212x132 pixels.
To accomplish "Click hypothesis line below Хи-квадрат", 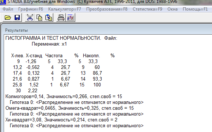I will (76, 126).
